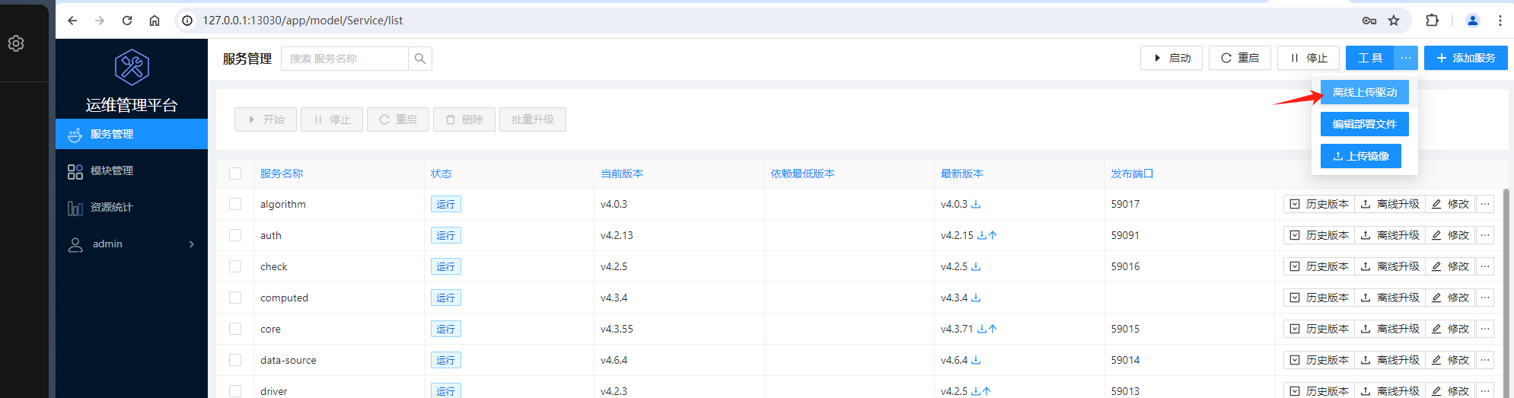Open the browser three-dot menu
Image resolution: width=1514 pixels, height=398 pixels.
coord(1500,21)
